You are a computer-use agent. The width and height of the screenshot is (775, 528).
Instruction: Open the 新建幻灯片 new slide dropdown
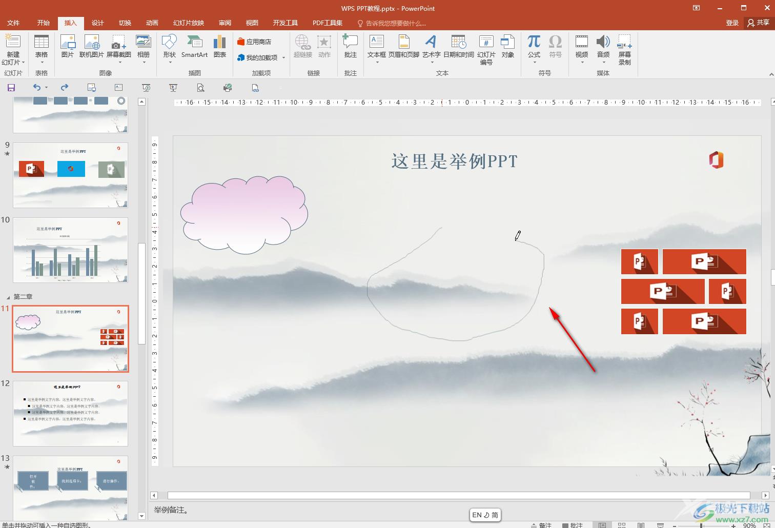coord(13,62)
